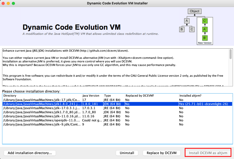Select the jdk-11.0.16 directory row
The image size is (234, 159).
pyautogui.click(x=118, y=116)
